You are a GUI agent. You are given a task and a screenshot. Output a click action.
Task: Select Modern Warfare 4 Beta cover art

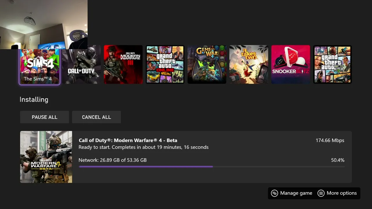click(x=46, y=157)
